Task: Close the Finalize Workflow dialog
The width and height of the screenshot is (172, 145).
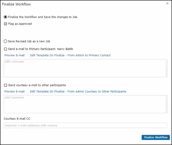Action: click(x=167, y=3)
